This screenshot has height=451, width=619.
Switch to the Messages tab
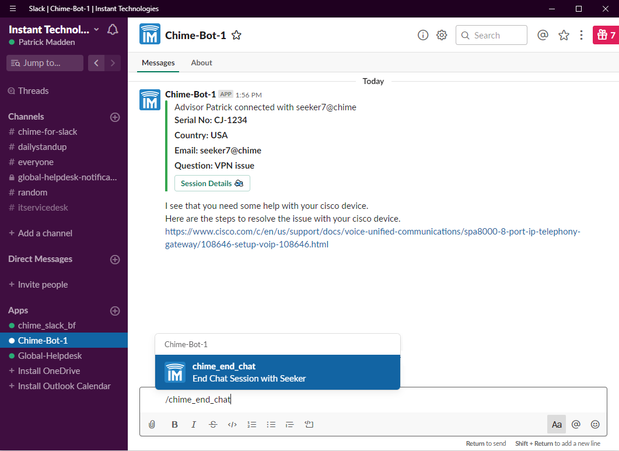tap(158, 63)
